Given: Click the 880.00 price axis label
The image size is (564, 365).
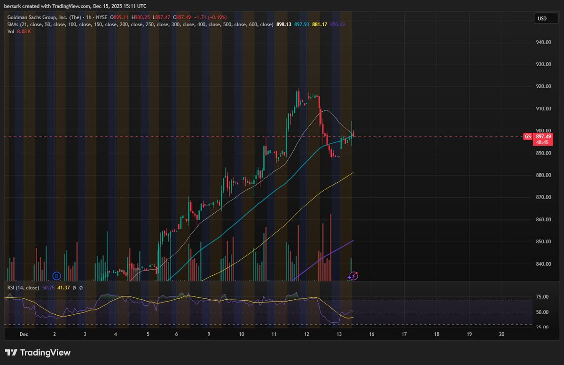Looking at the screenshot, I should [543, 175].
